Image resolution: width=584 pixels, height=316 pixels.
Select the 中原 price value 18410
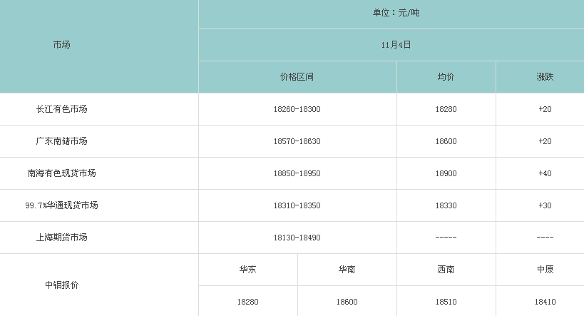(545, 302)
